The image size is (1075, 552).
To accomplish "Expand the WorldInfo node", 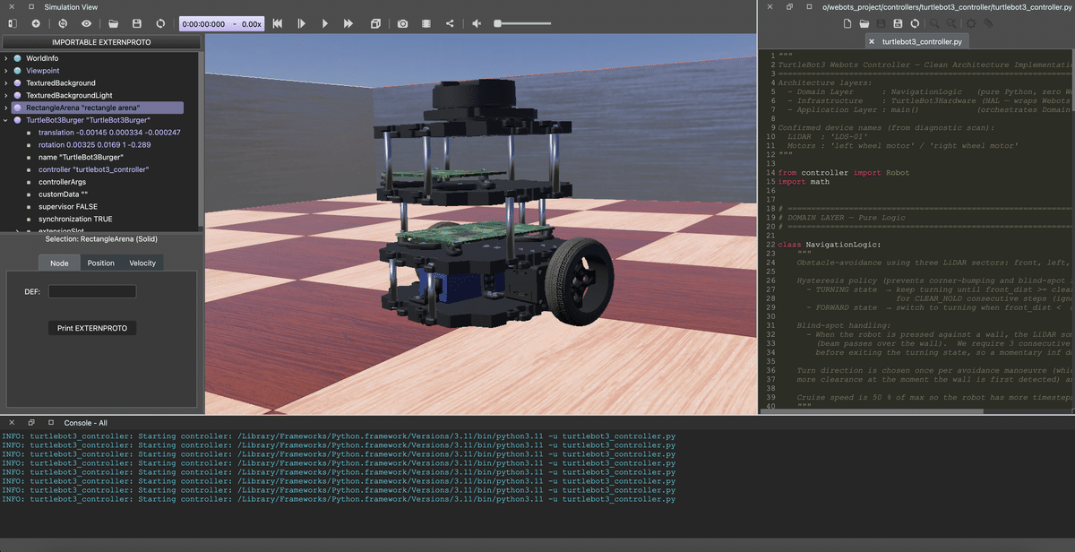I will tap(5, 58).
